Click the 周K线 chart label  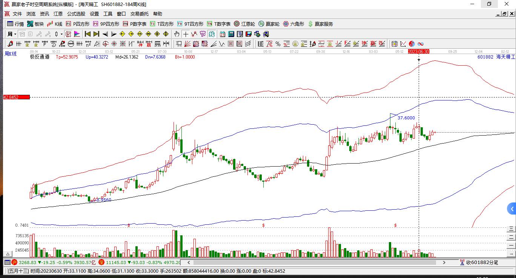pos(11,54)
